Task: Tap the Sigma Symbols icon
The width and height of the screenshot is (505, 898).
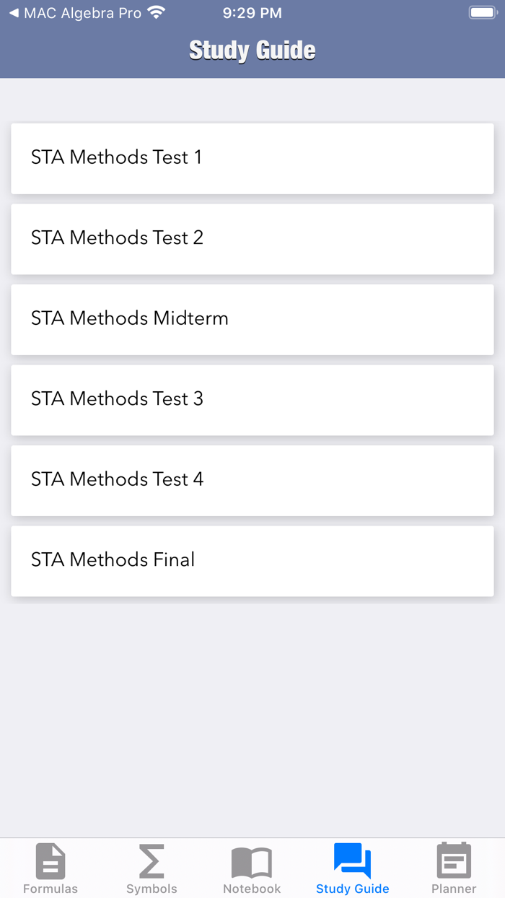Action: click(x=151, y=860)
